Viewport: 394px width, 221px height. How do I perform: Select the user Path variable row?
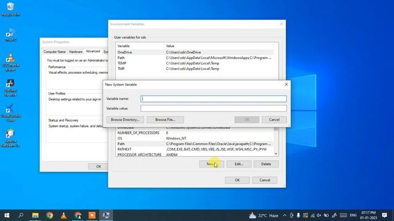[195, 58]
